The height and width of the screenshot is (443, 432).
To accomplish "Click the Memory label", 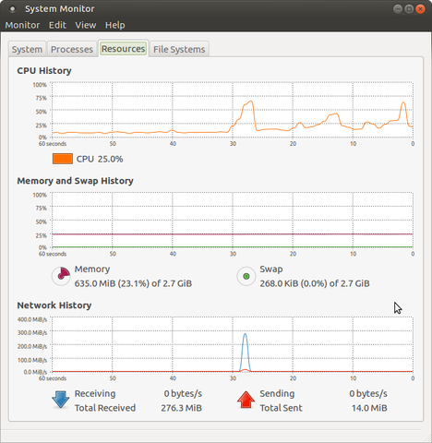I will [x=92, y=269].
